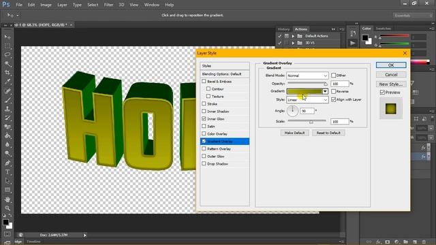Viewport: 436px width, 245px height.
Task: Check the Reverse gradient checkbox
Action: (333, 91)
